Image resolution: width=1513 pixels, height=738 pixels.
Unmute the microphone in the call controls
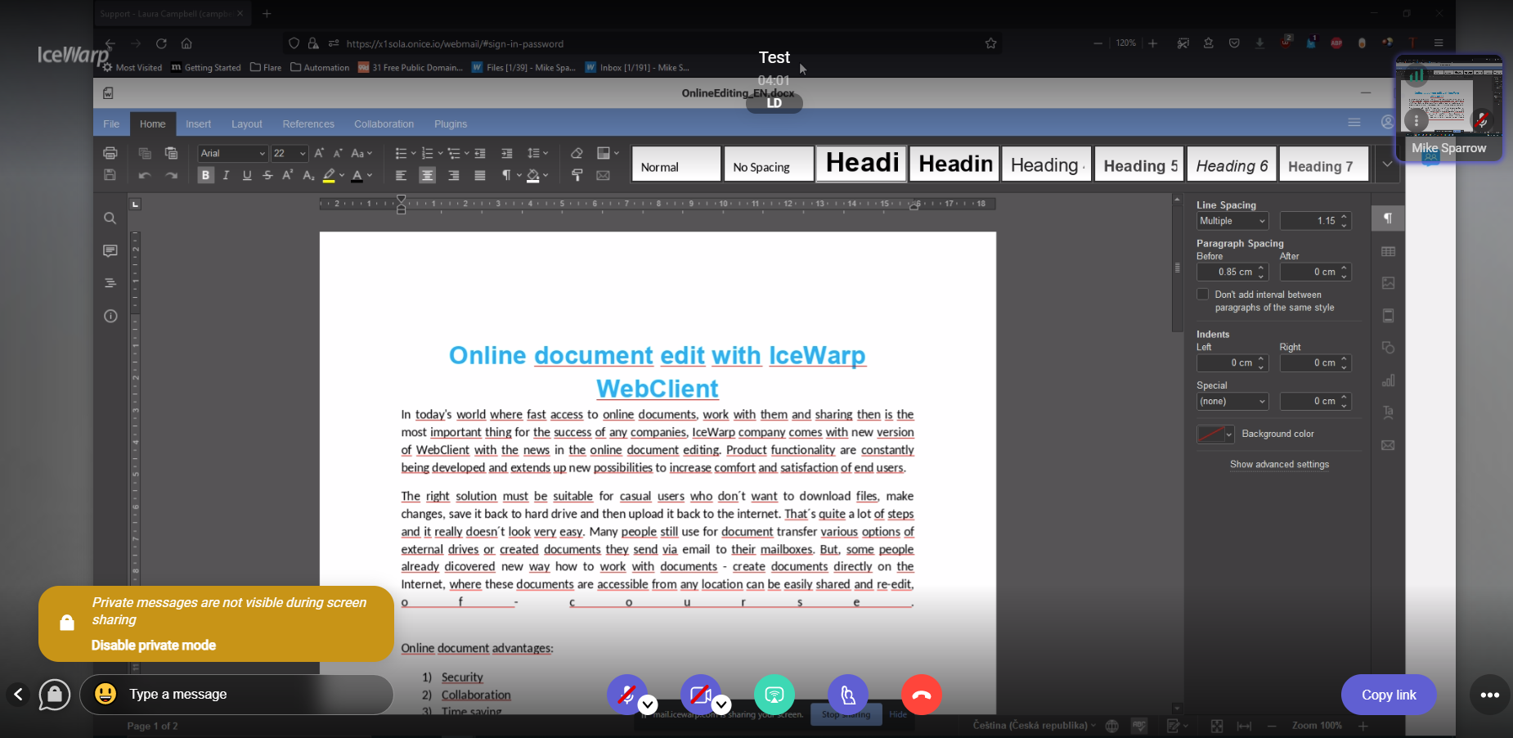tap(626, 695)
